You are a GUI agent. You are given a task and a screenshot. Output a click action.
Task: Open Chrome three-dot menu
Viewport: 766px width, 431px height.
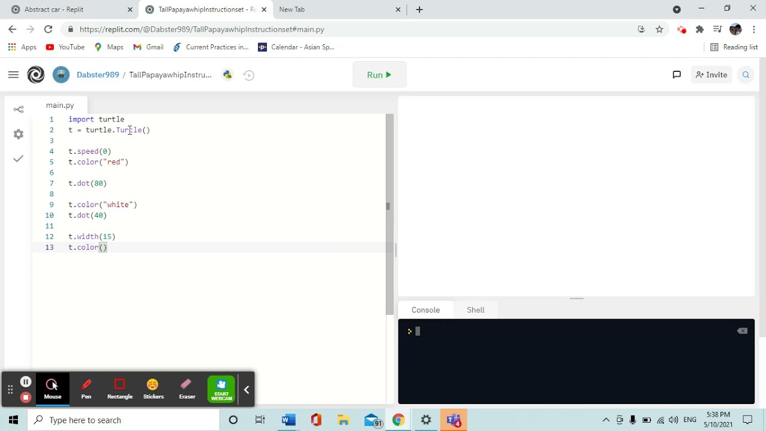pos(755,29)
